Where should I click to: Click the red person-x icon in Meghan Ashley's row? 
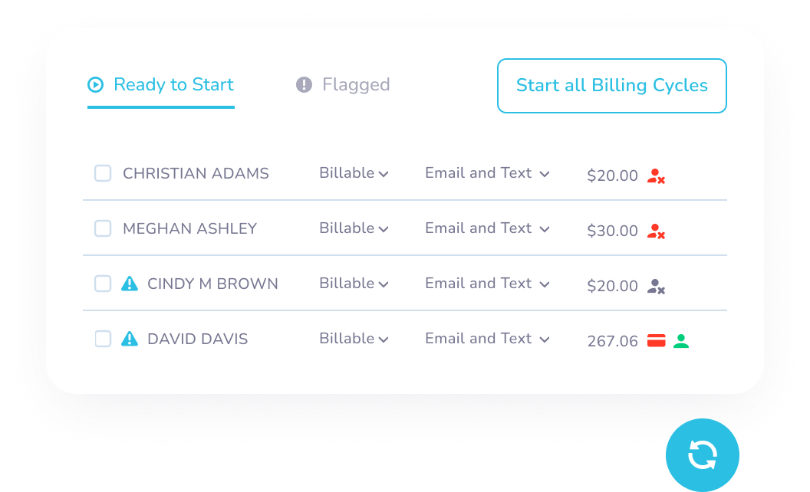(655, 231)
